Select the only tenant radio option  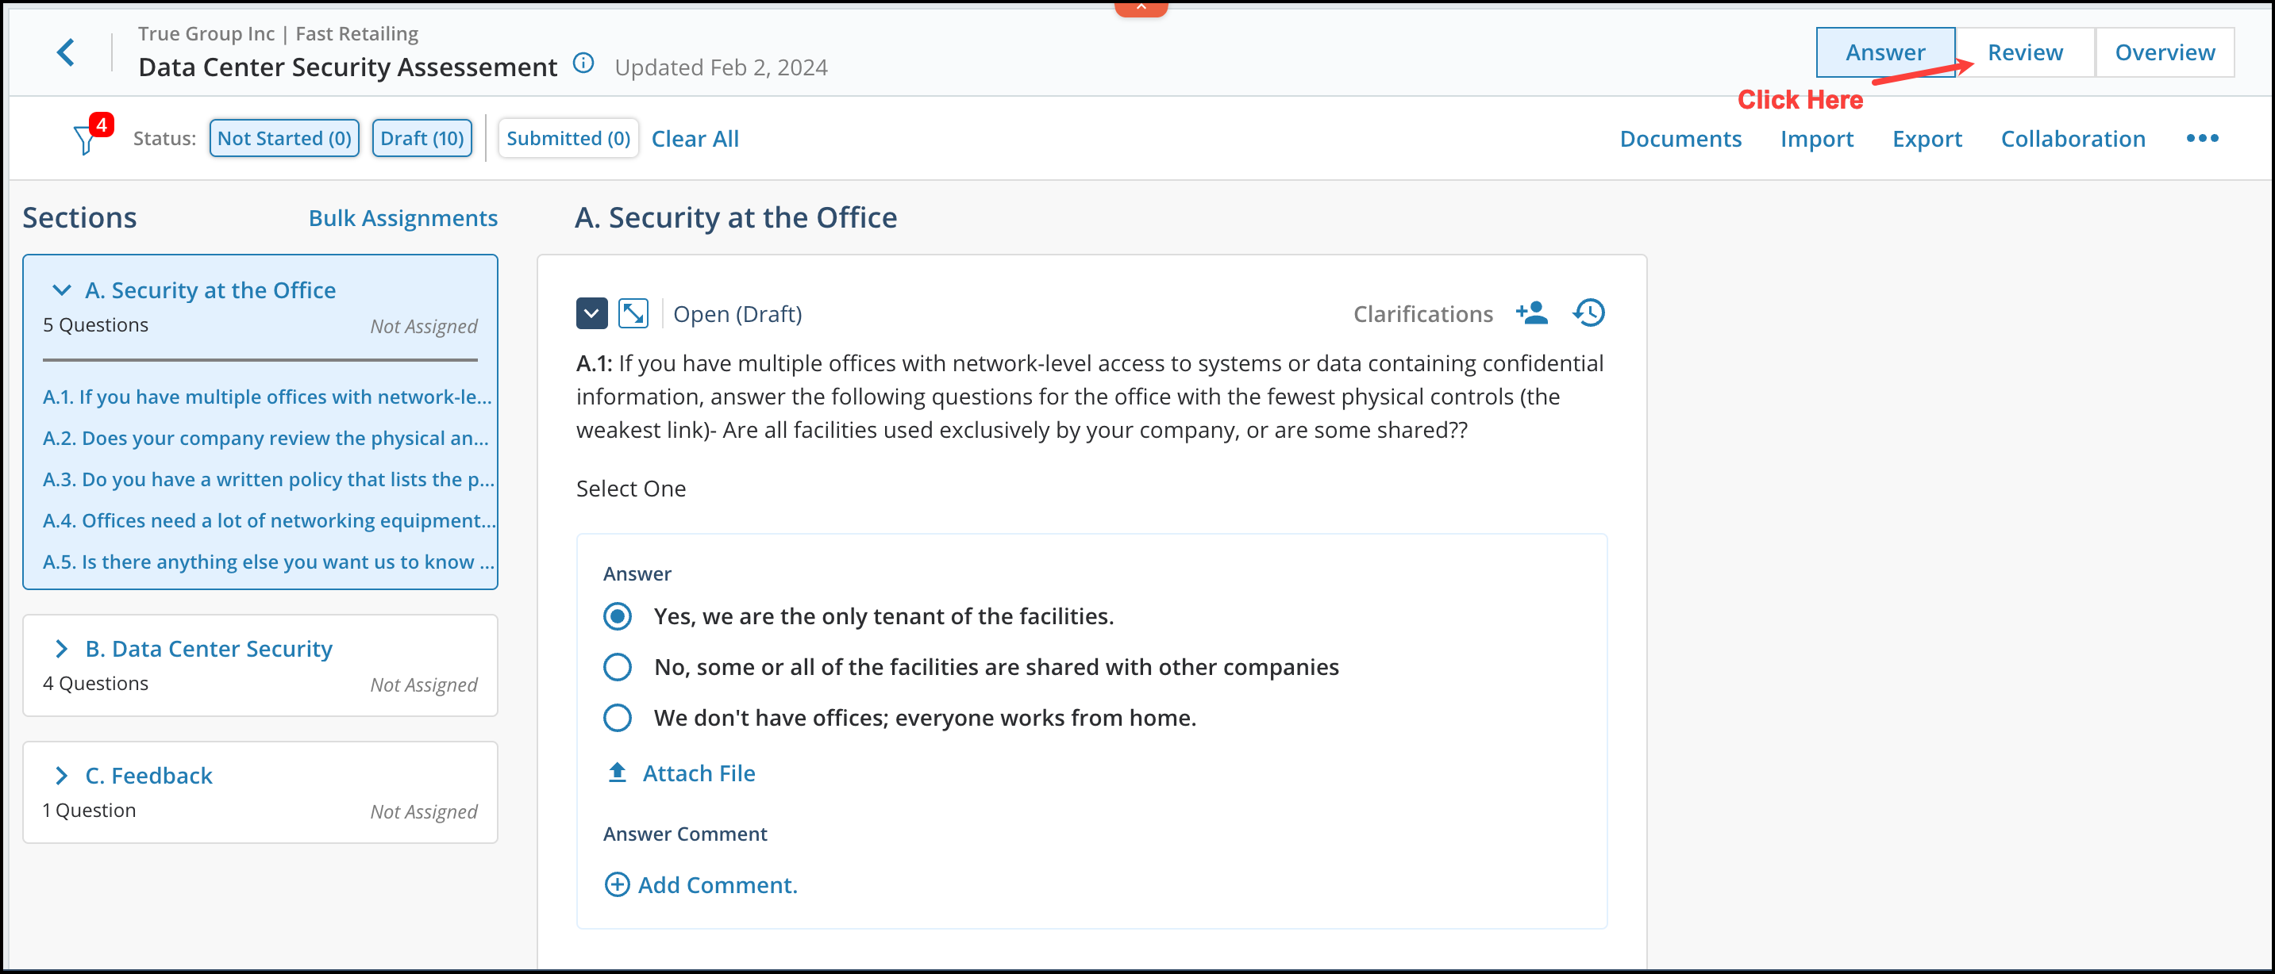[x=618, y=617]
